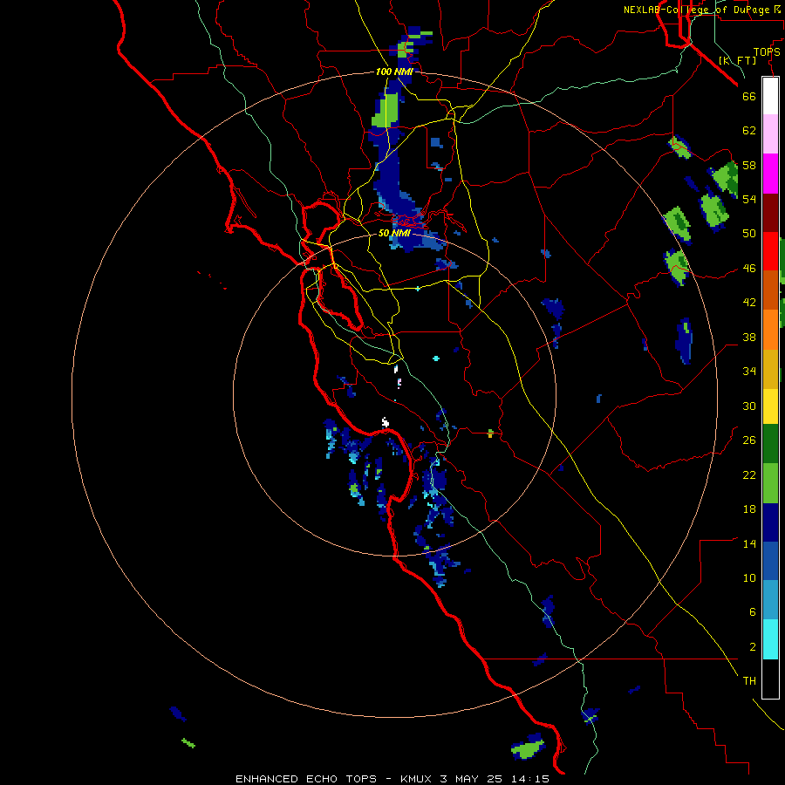Screen dimensions: 785x785
Task: Click the 50 NMI range ring label
Action: 394,233
